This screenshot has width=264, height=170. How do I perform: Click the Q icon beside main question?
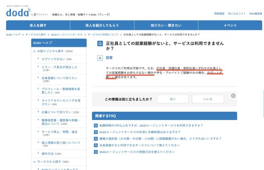[x=100, y=43]
